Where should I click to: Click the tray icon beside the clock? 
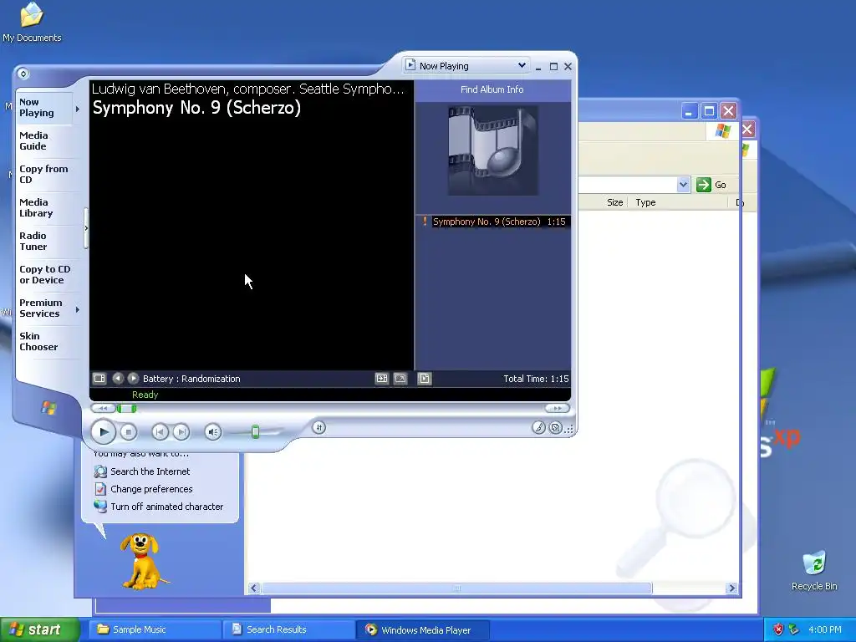[x=793, y=629]
